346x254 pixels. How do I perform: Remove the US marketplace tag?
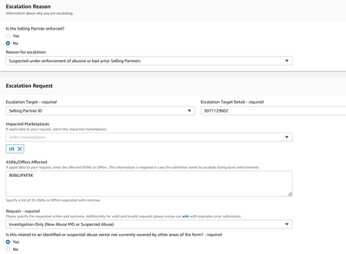pos(20,149)
